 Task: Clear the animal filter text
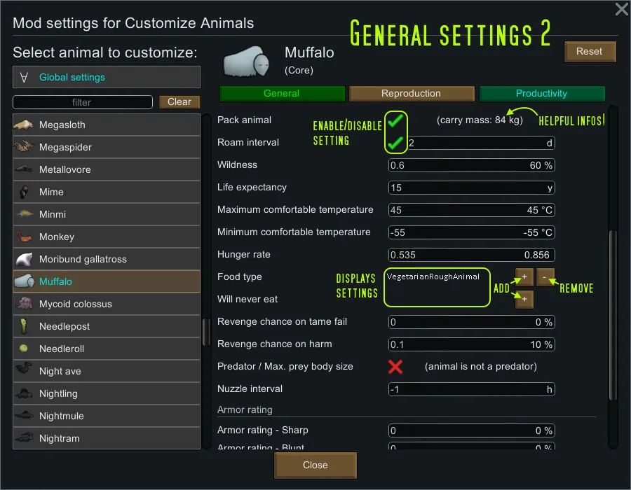click(x=179, y=102)
